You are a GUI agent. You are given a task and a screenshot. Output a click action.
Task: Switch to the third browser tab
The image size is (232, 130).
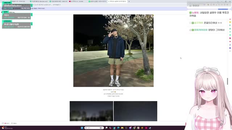click(x=59, y=1)
